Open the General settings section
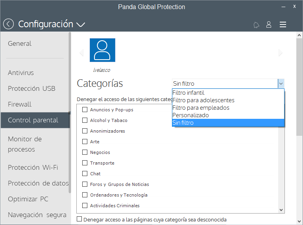This screenshot has width=303, height=225. (20, 43)
